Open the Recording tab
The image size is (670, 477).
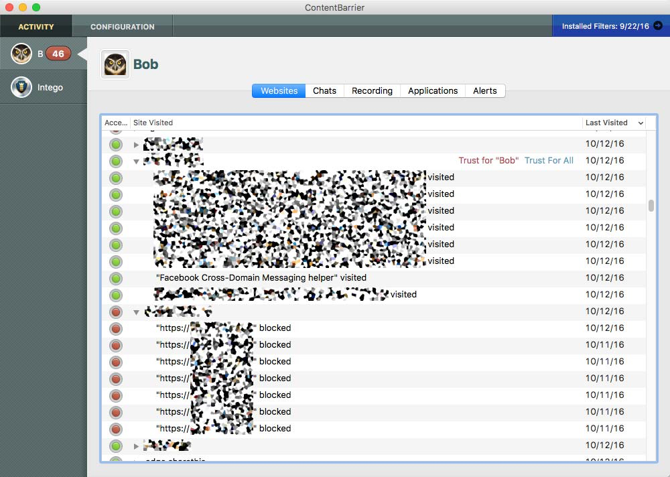pos(372,90)
